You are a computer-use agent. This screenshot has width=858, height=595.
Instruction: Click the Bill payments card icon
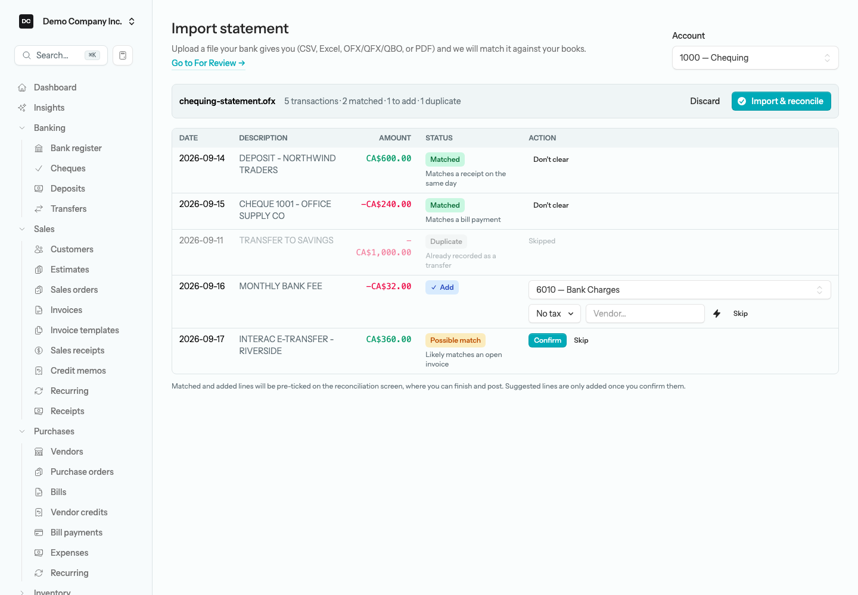[39, 533]
